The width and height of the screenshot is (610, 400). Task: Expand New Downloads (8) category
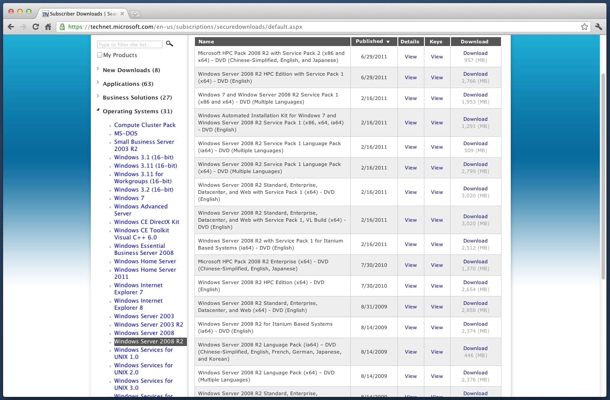[x=98, y=69]
